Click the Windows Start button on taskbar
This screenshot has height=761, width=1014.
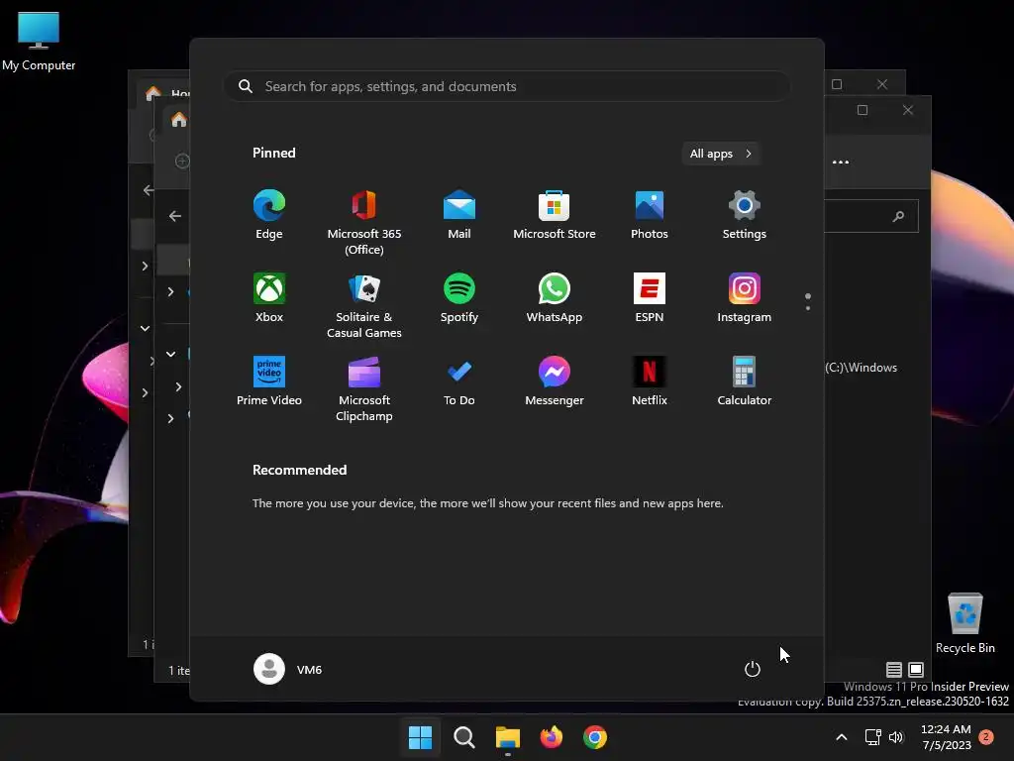click(420, 737)
